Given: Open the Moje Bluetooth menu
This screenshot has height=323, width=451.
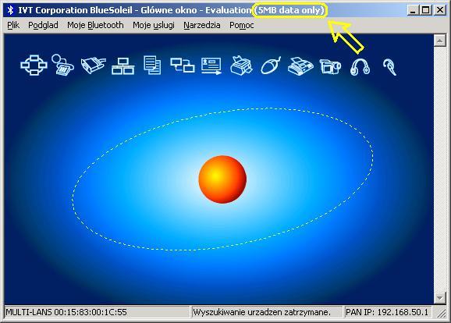Looking at the screenshot, I should pyautogui.click(x=95, y=25).
